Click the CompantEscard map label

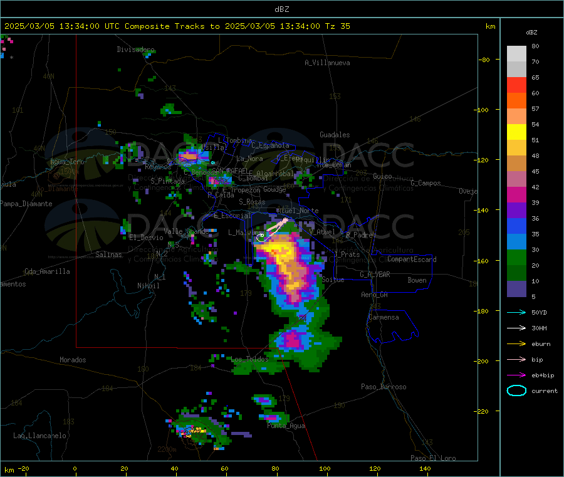[x=412, y=259]
